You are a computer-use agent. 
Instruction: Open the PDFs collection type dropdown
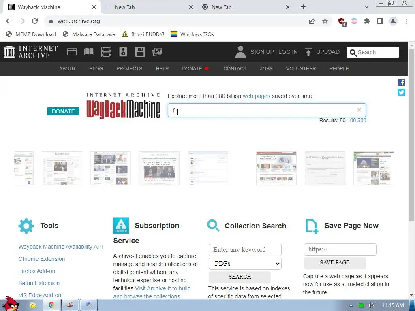pos(245,264)
